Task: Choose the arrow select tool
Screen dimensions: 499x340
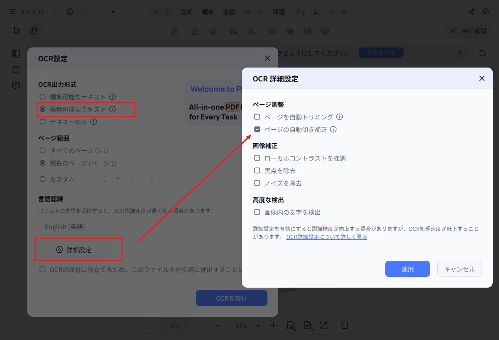Action: [x=17, y=30]
